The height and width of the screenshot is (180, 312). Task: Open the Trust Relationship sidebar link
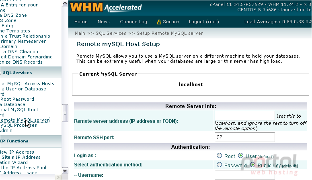(25, 36)
